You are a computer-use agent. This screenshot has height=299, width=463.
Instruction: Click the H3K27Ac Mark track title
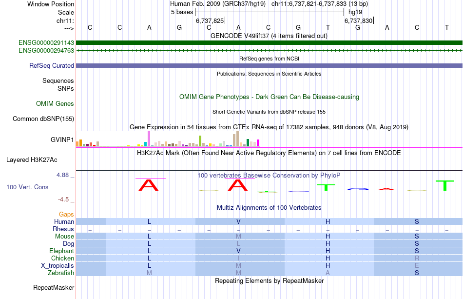(x=269, y=153)
